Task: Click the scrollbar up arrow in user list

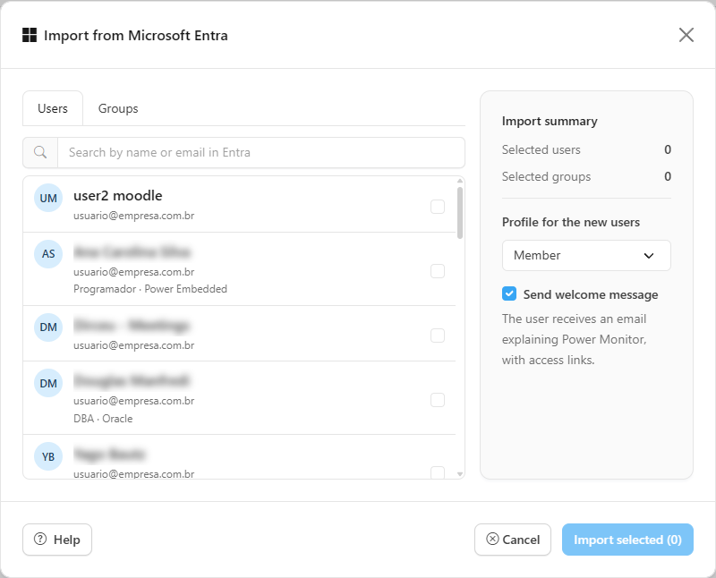Action: point(460,181)
